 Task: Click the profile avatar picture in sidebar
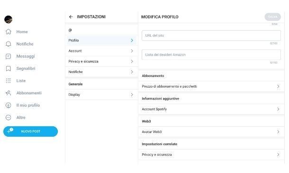[9, 19]
